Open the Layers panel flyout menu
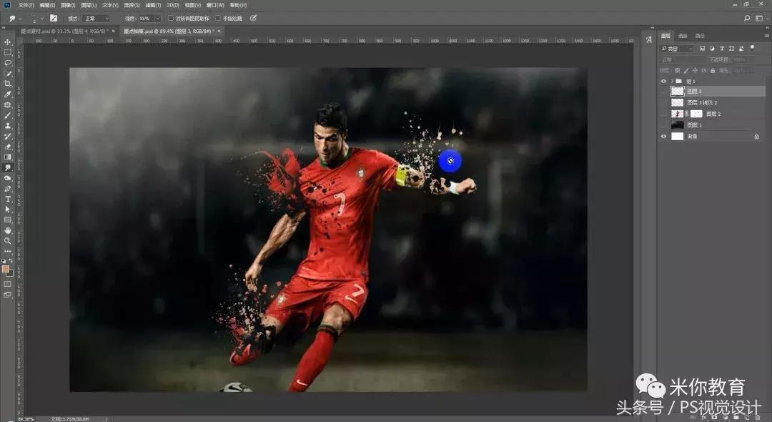772x422 pixels. [767, 36]
